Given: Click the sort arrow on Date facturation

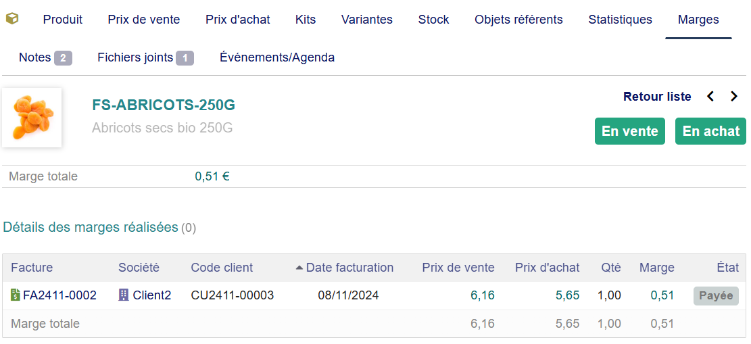Looking at the screenshot, I should (x=299, y=268).
